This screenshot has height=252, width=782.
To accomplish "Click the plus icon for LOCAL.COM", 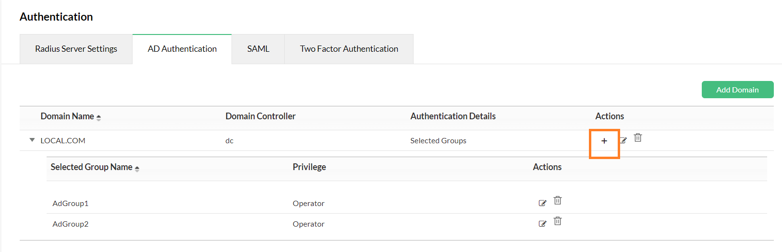I will click(x=604, y=141).
